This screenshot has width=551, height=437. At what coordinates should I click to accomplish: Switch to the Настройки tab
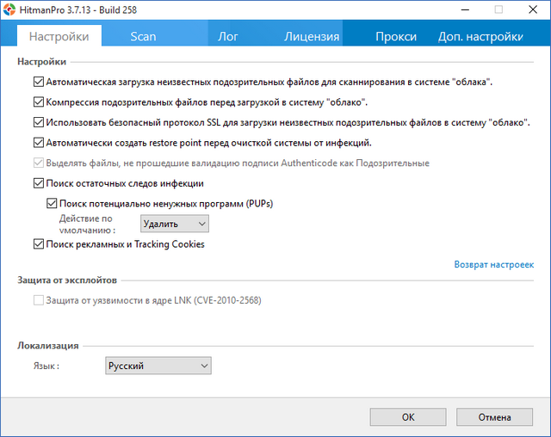point(59,36)
